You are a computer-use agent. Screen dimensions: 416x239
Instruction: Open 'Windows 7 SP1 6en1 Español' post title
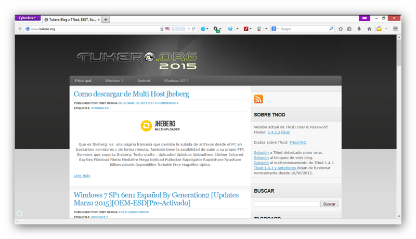pyautogui.click(x=157, y=199)
